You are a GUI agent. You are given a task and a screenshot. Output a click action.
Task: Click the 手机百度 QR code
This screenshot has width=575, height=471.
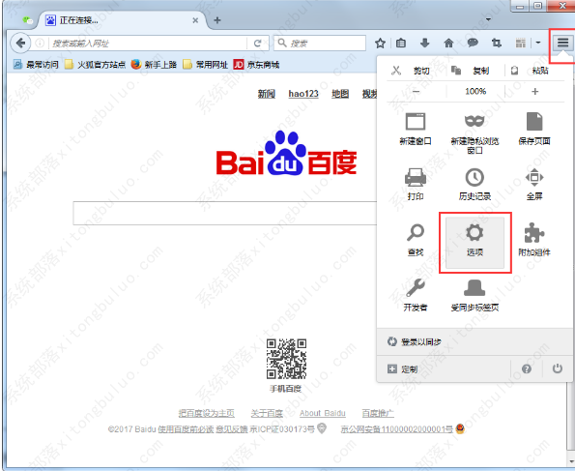click(x=286, y=359)
